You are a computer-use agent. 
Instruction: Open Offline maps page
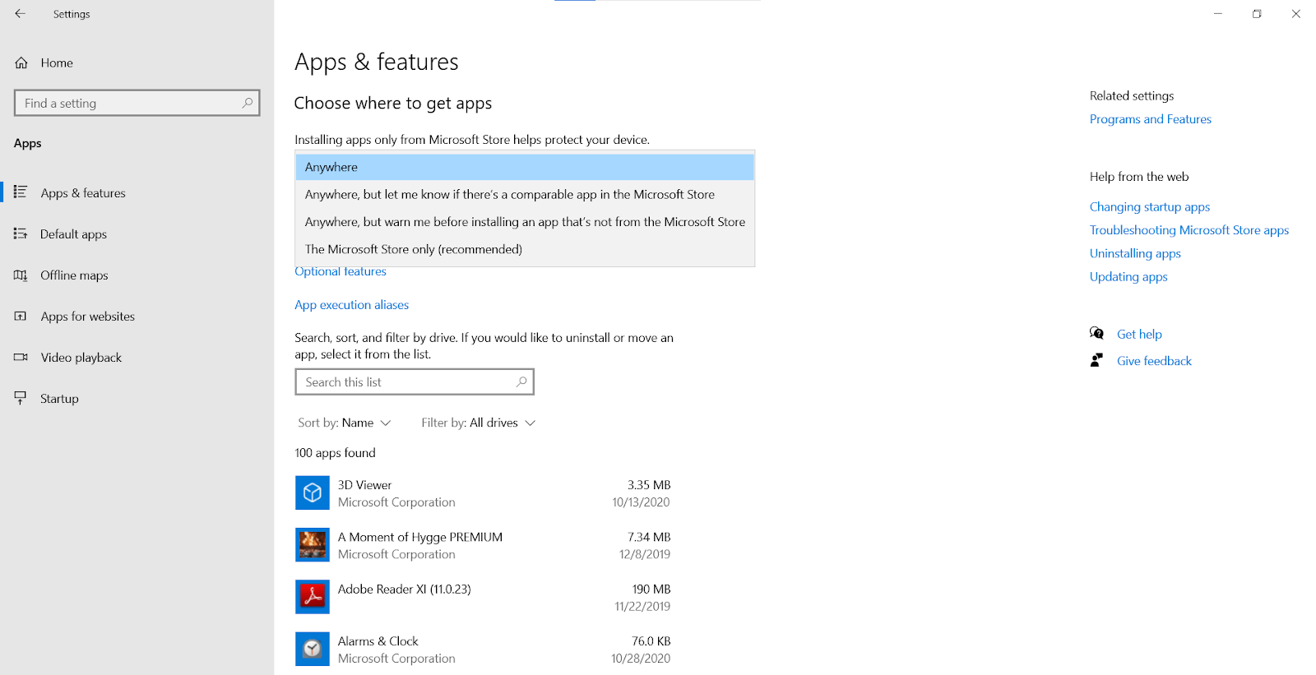(x=137, y=275)
